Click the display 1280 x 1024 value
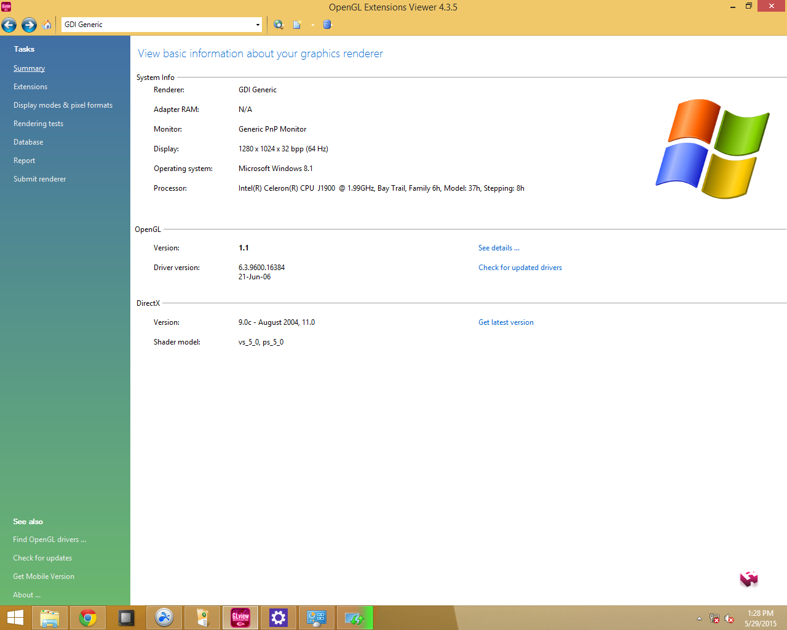787x630 pixels. click(283, 149)
